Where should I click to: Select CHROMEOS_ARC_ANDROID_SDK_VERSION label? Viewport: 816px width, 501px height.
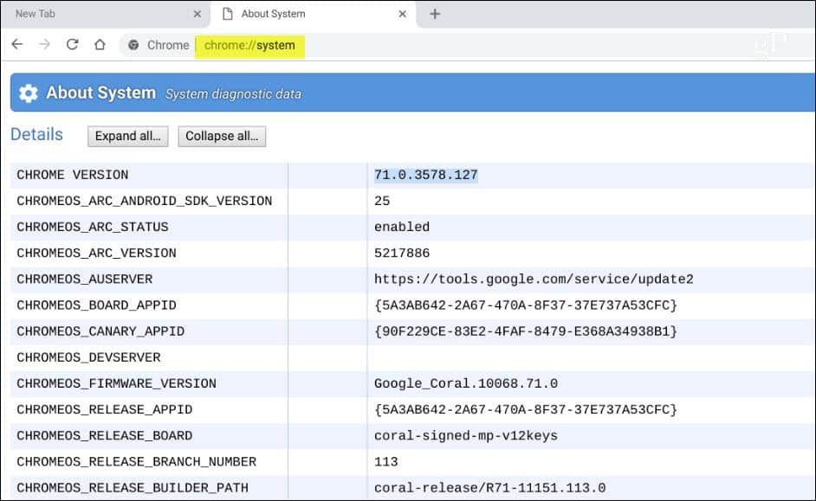click(x=144, y=201)
